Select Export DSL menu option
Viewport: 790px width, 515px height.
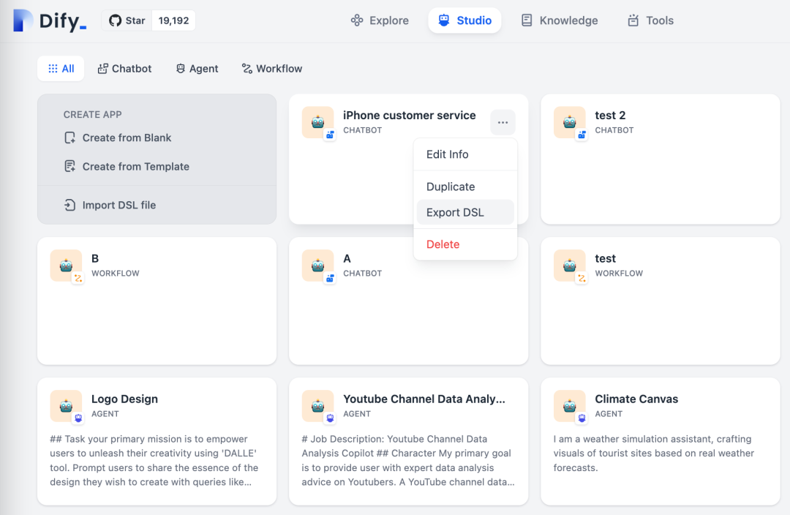point(455,213)
